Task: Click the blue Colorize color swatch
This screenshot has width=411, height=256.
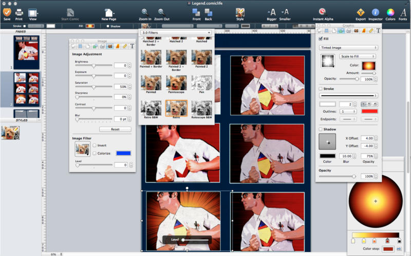Action: tap(123, 153)
